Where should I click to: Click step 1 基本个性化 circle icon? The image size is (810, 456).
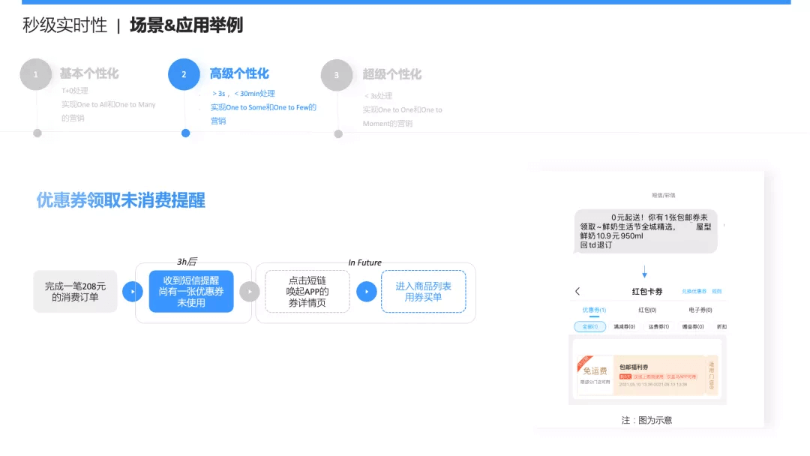tap(36, 74)
